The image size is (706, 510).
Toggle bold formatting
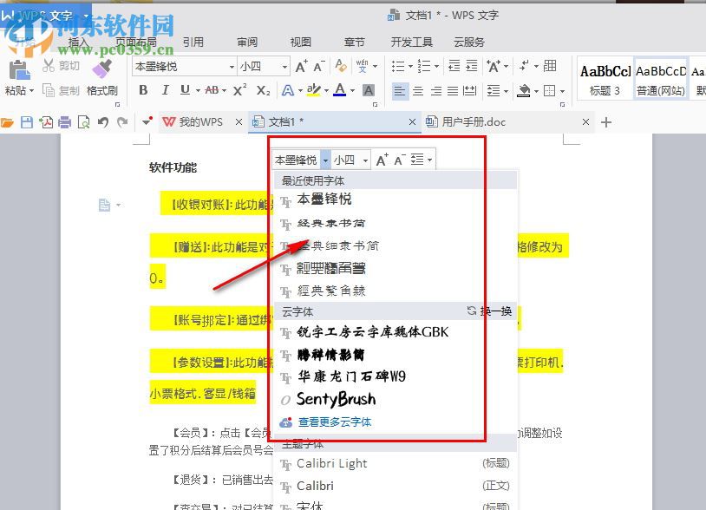pyautogui.click(x=143, y=90)
